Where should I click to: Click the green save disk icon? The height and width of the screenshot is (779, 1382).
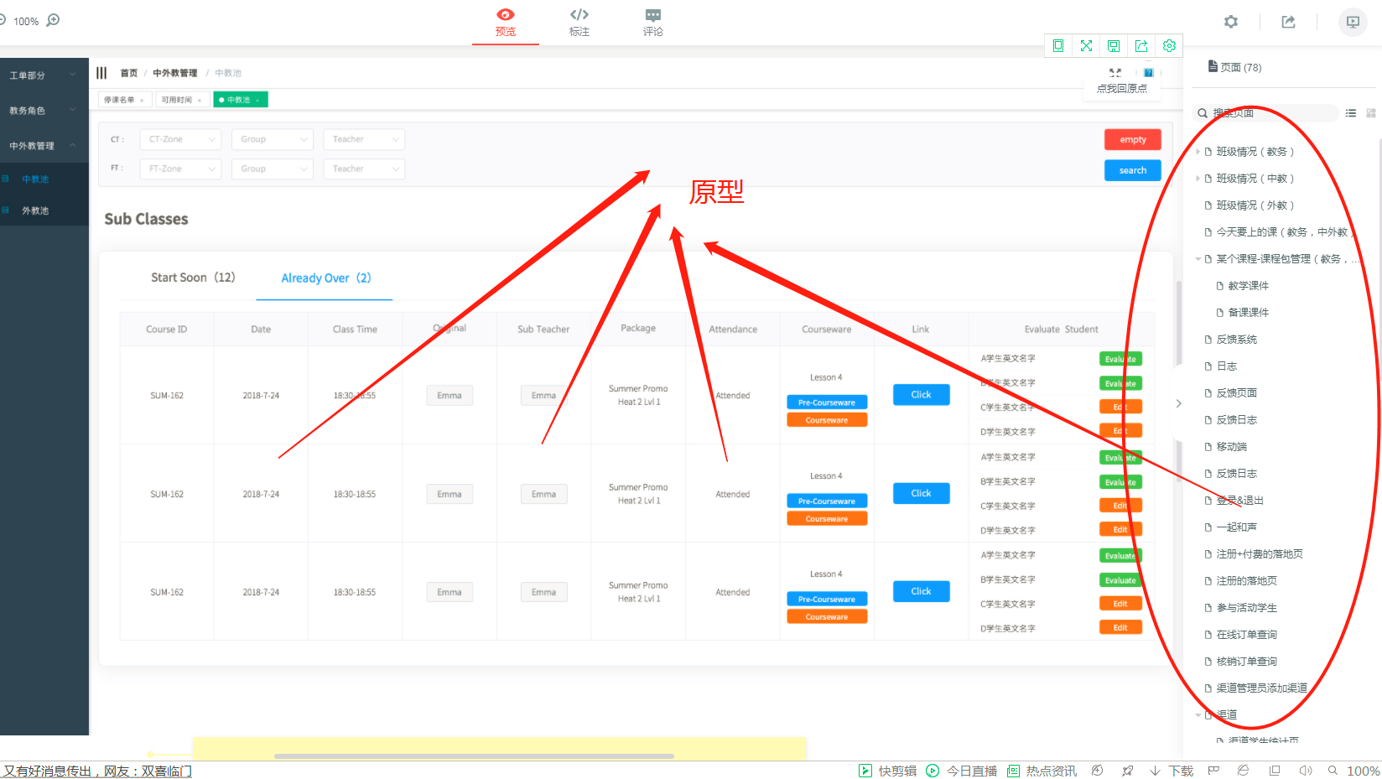point(1114,46)
